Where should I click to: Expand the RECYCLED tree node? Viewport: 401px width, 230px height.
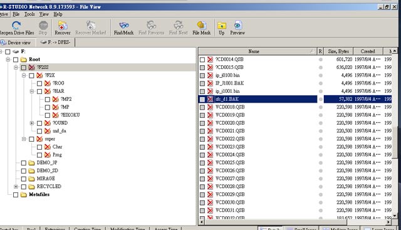tap(16, 187)
